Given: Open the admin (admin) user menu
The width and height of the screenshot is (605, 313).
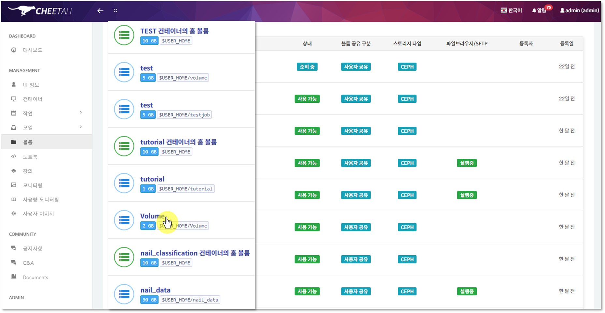Looking at the screenshot, I should point(579,10).
